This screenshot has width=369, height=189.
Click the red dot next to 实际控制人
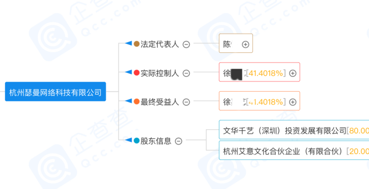137,73
